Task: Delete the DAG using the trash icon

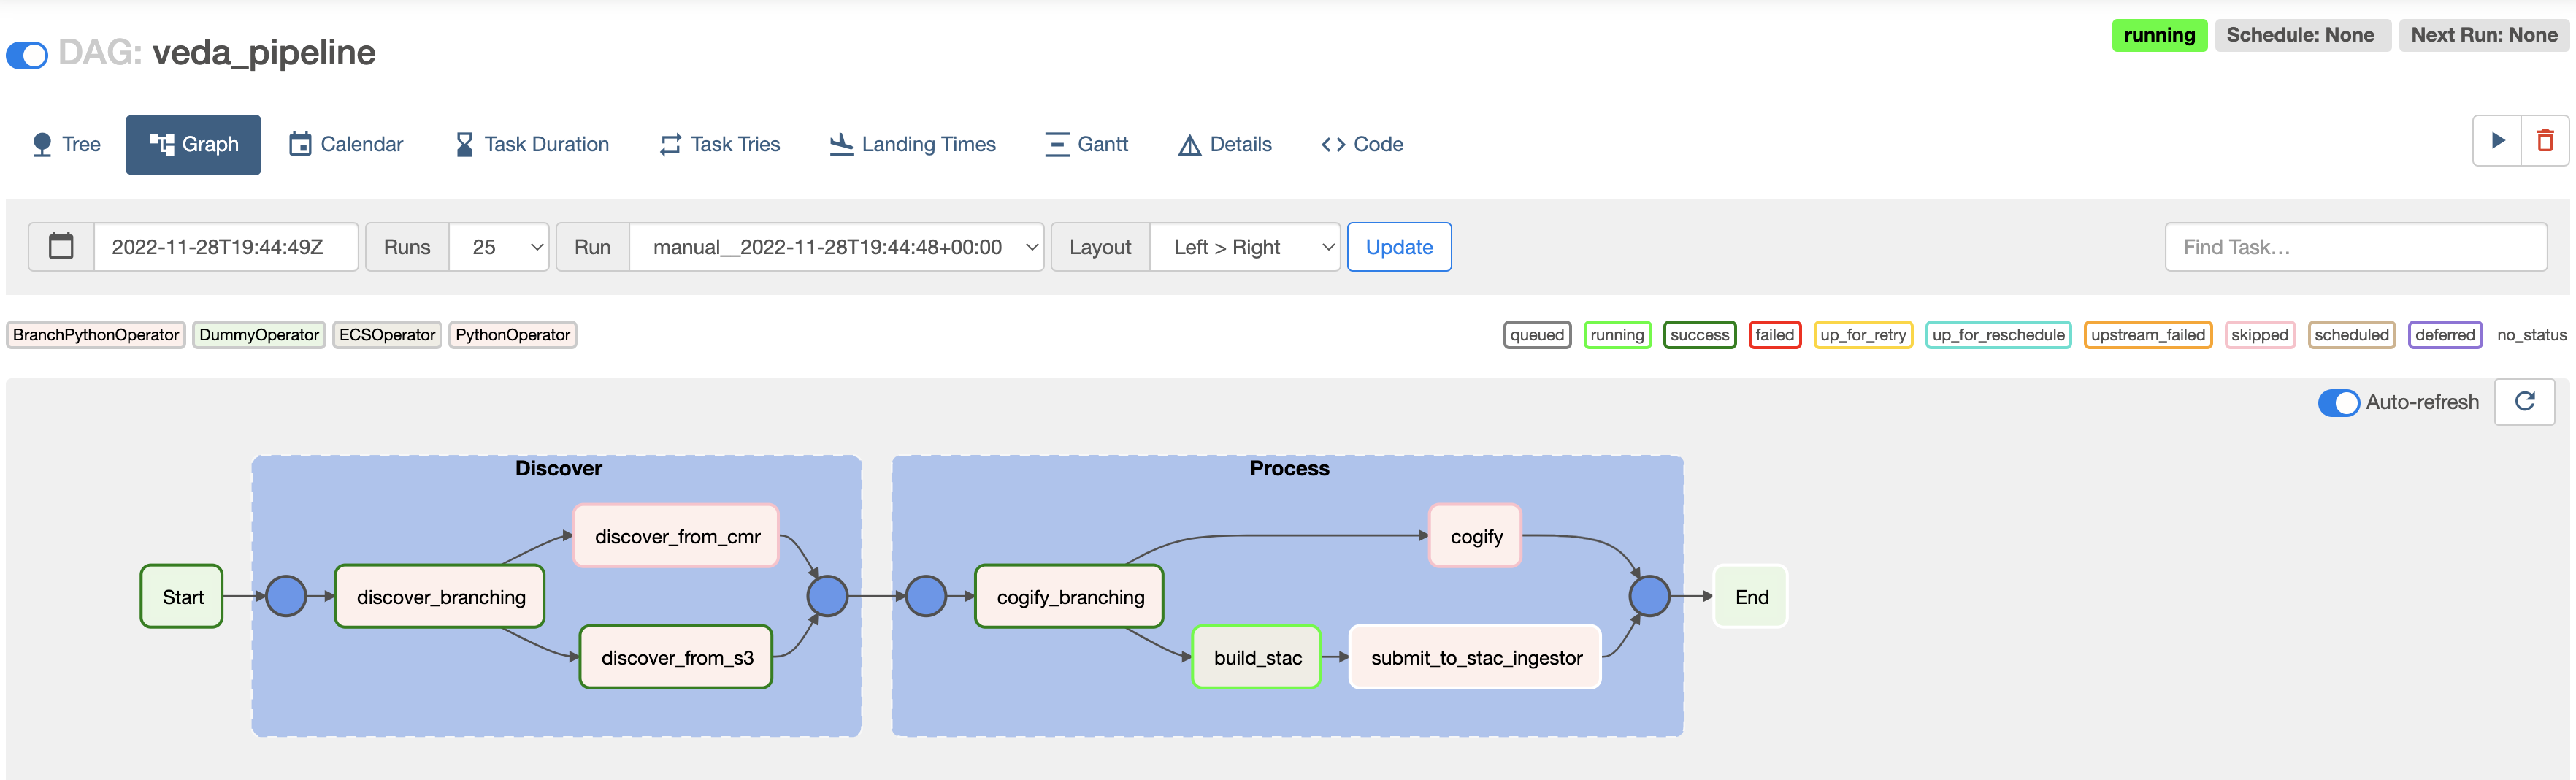Action: point(2545,141)
